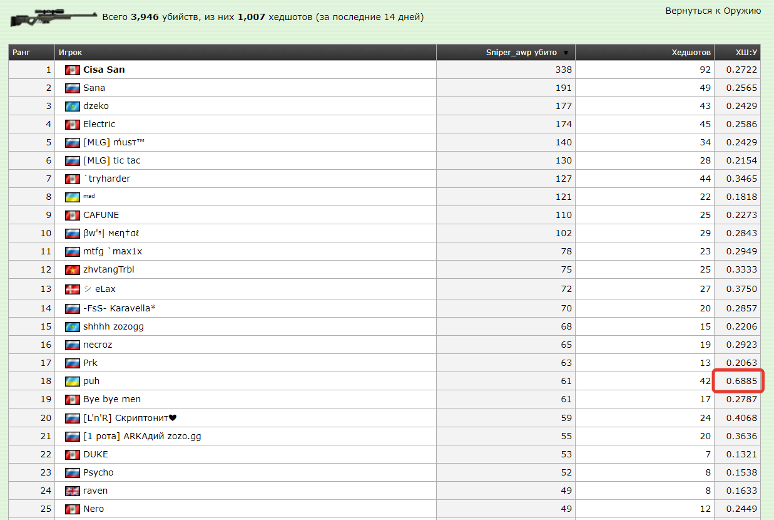This screenshot has width=774, height=520.
Task: Click the highlighted 0.6885 ratio cell
Action: [x=741, y=381]
